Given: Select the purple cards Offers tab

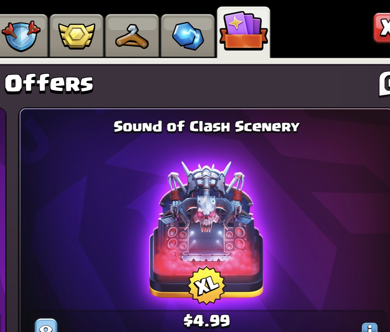Looking at the screenshot, I should (x=243, y=32).
